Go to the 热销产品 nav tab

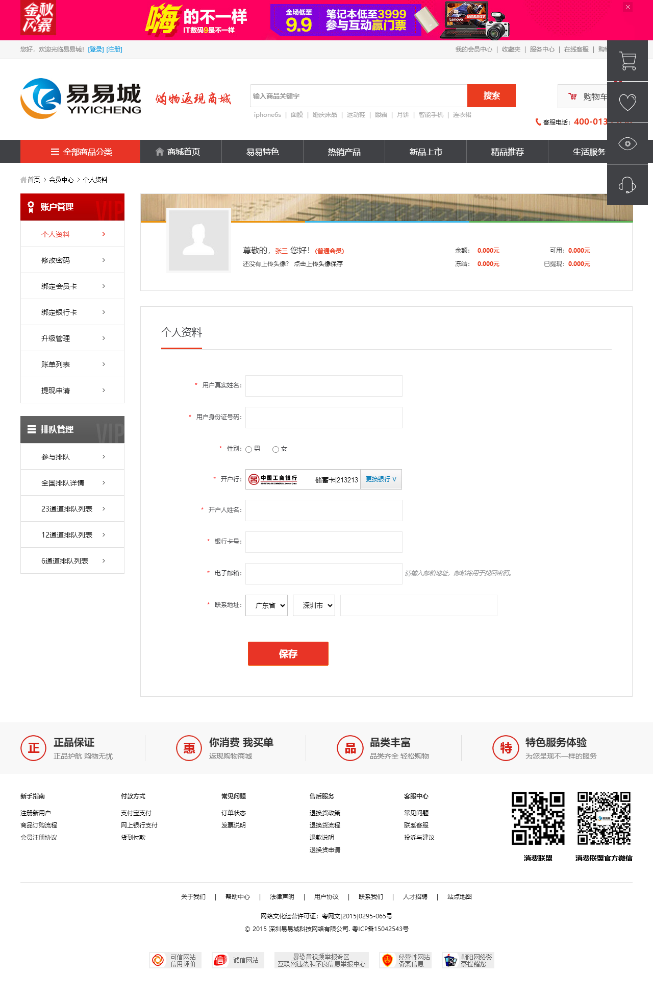point(344,152)
